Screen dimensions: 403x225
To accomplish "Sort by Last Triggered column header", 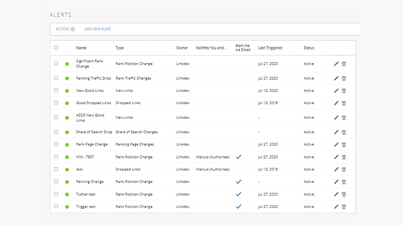I will (270, 48).
